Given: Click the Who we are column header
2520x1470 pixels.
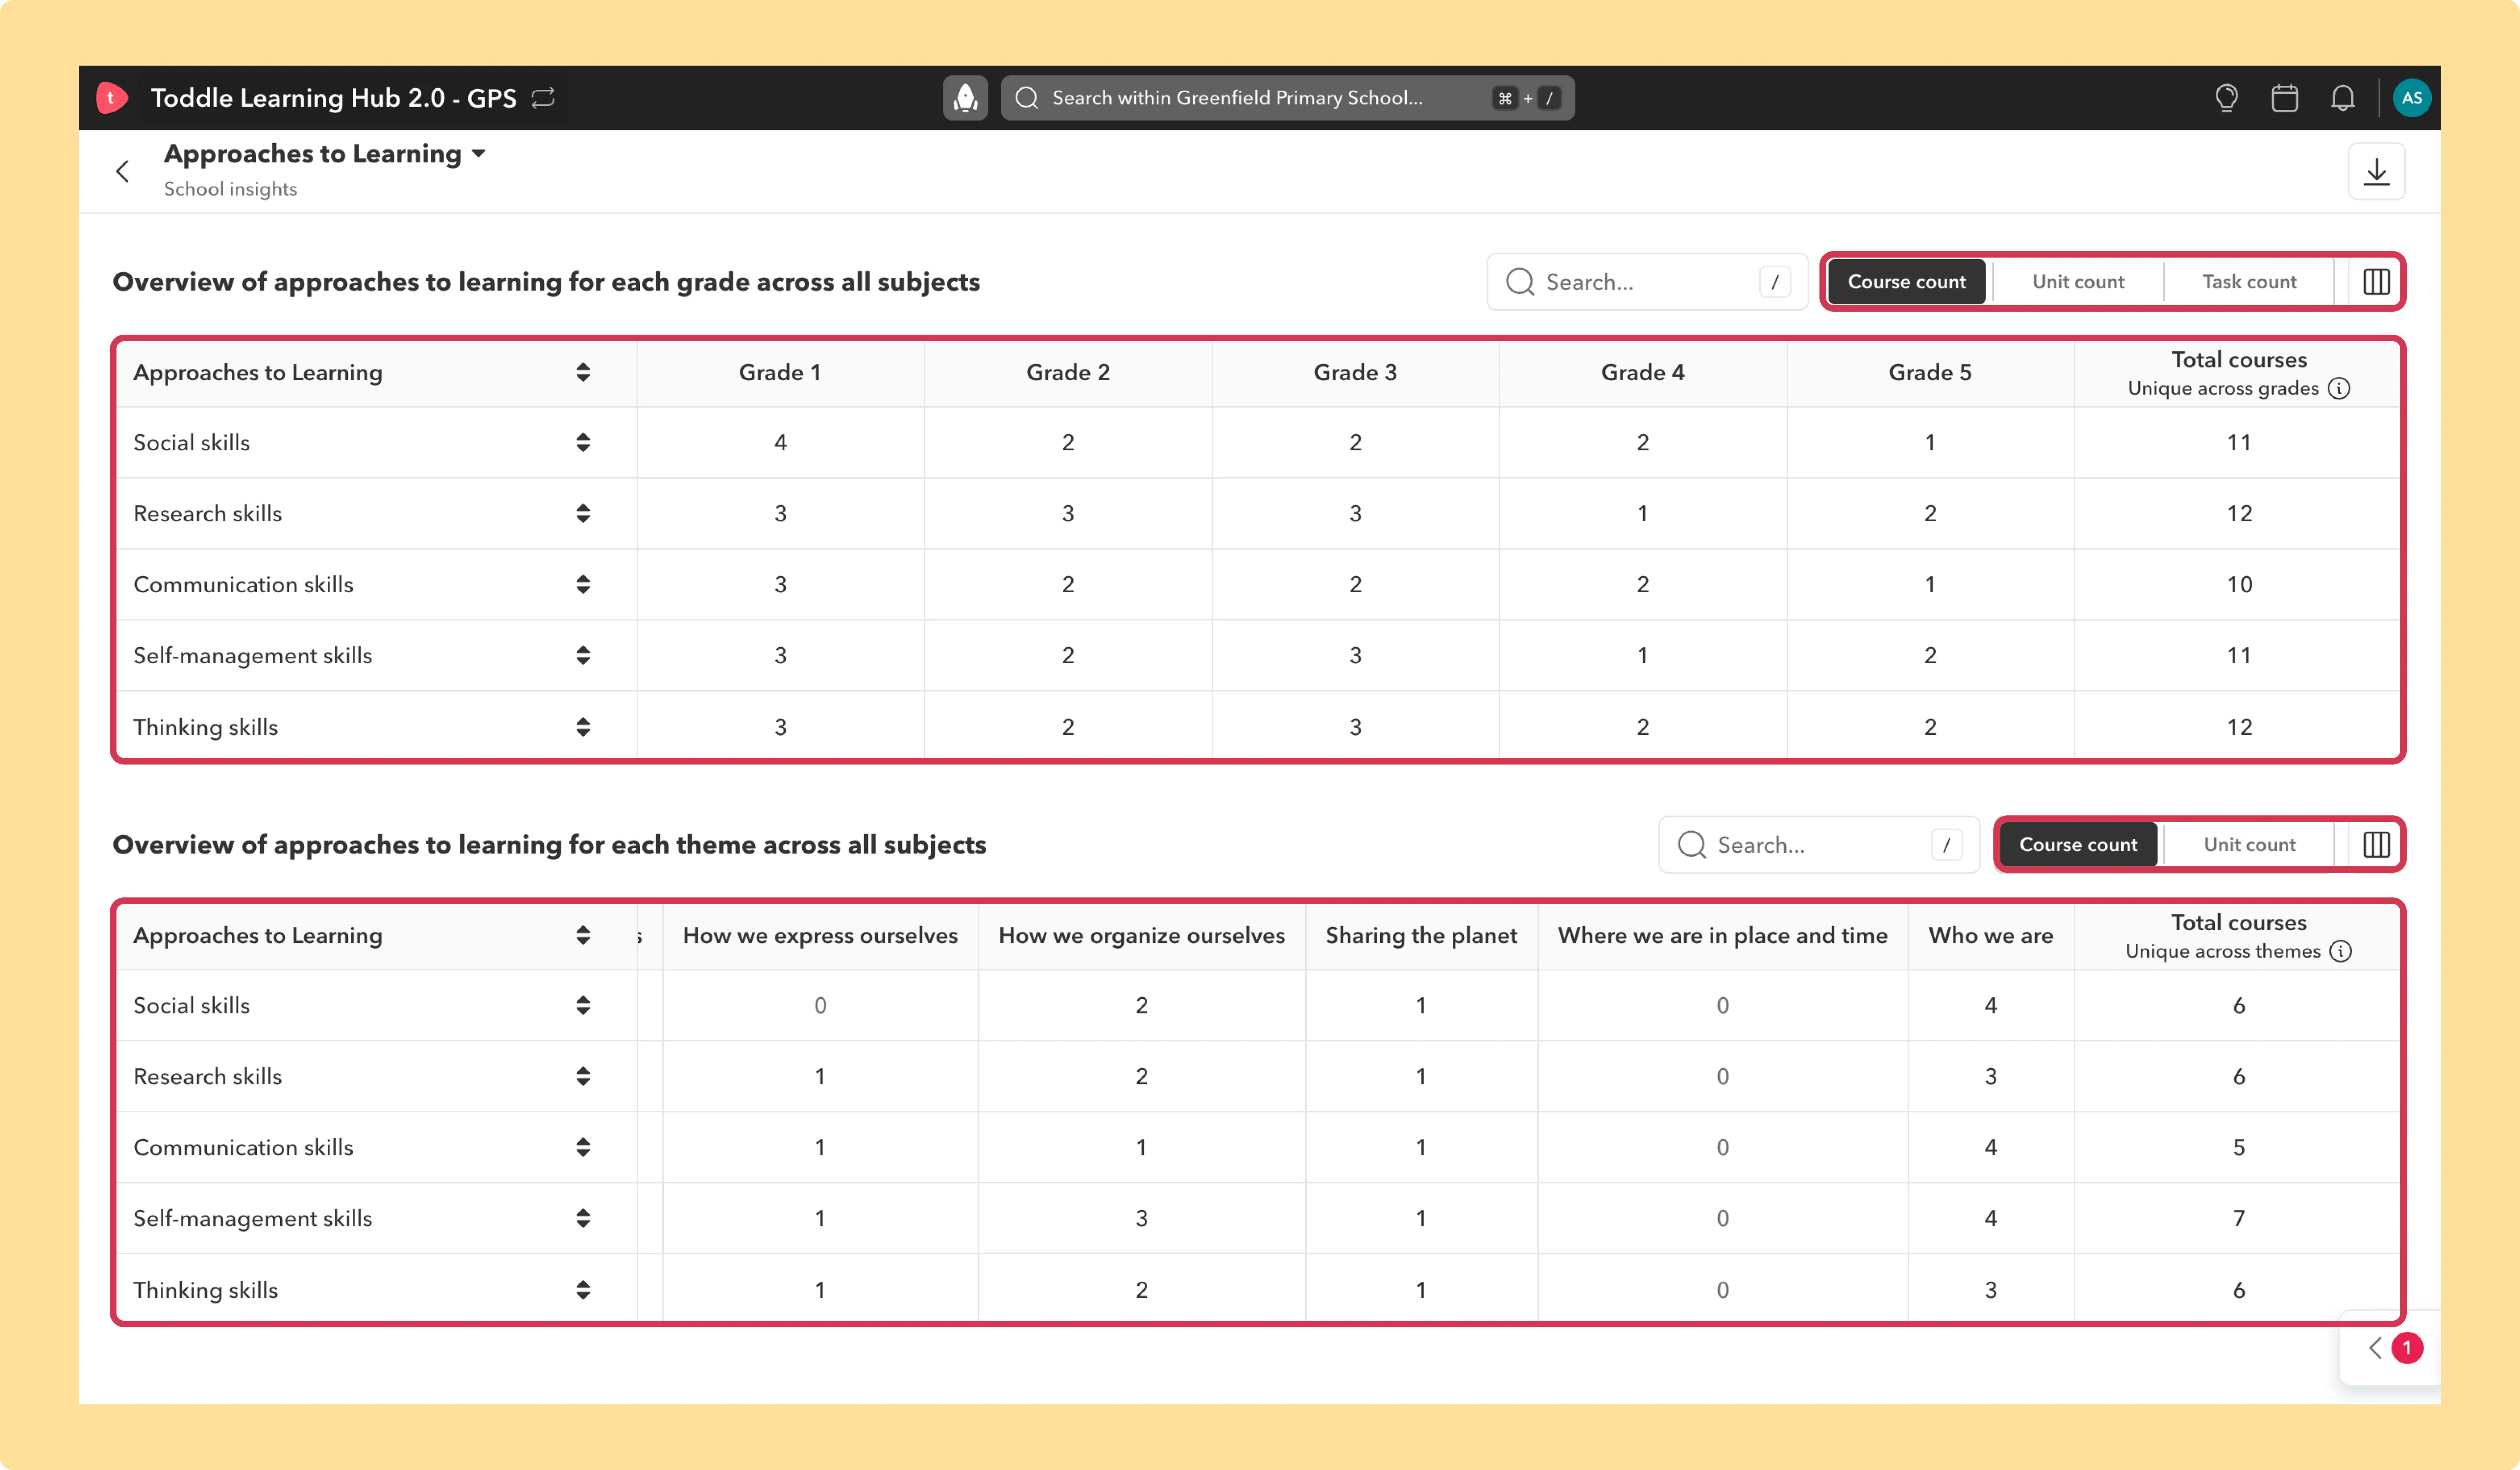Looking at the screenshot, I should coord(1990,935).
